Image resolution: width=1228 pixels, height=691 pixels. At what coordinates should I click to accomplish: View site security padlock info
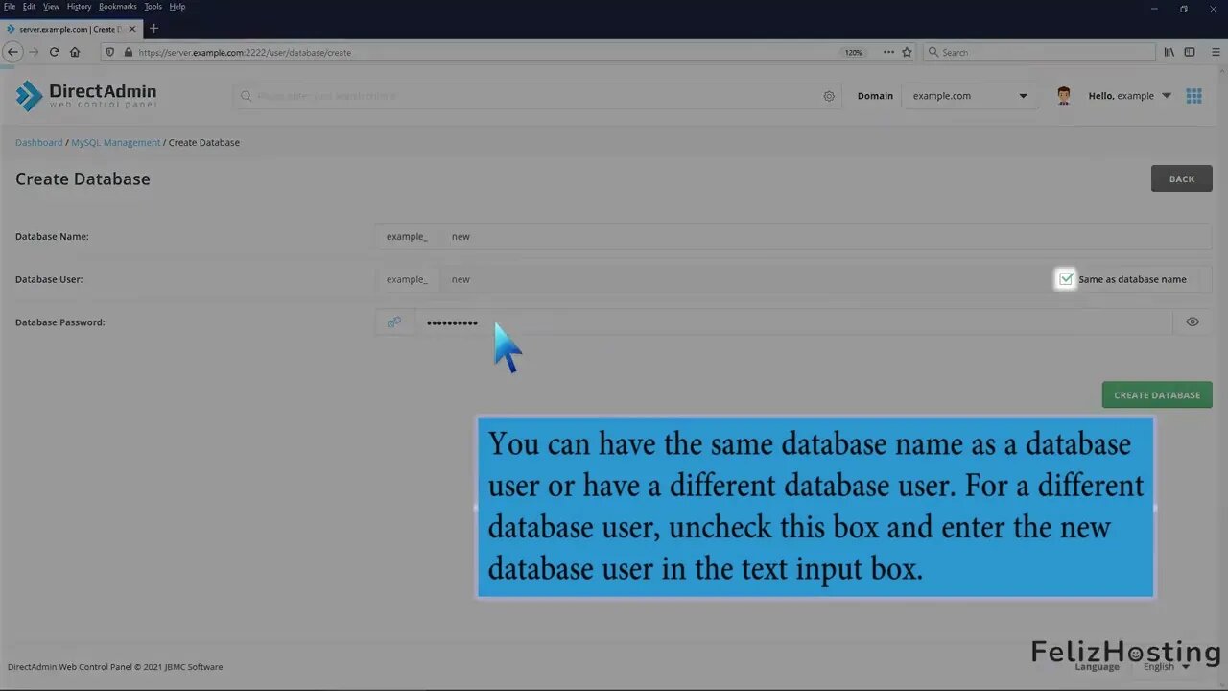coord(127,52)
